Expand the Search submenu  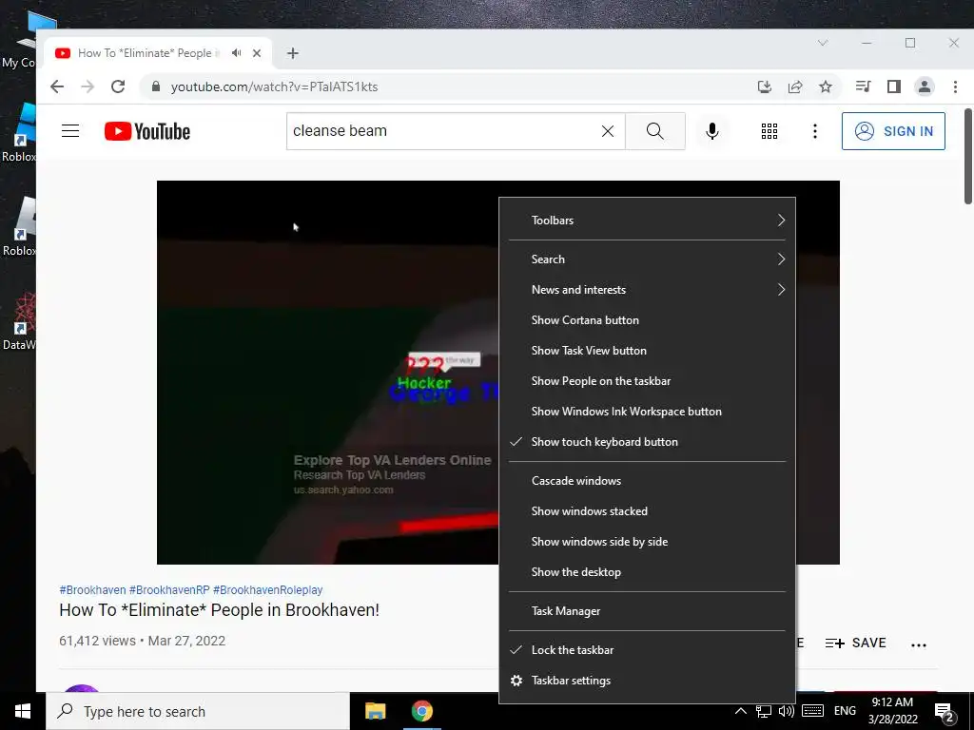(x=647, y=259)
